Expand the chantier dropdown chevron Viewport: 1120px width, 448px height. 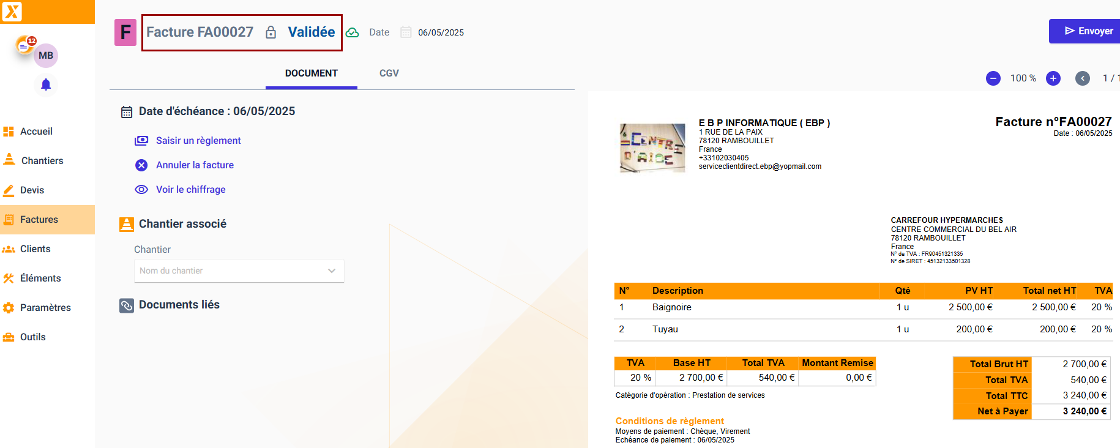pyautogui.click(x=332, y=271)
